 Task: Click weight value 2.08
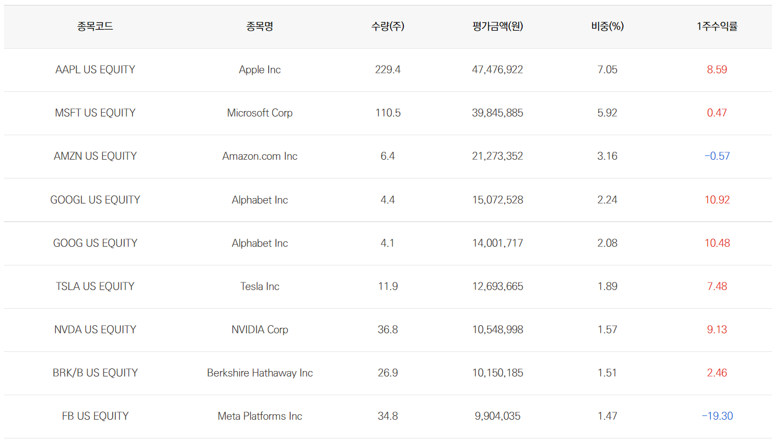point(607,243)
